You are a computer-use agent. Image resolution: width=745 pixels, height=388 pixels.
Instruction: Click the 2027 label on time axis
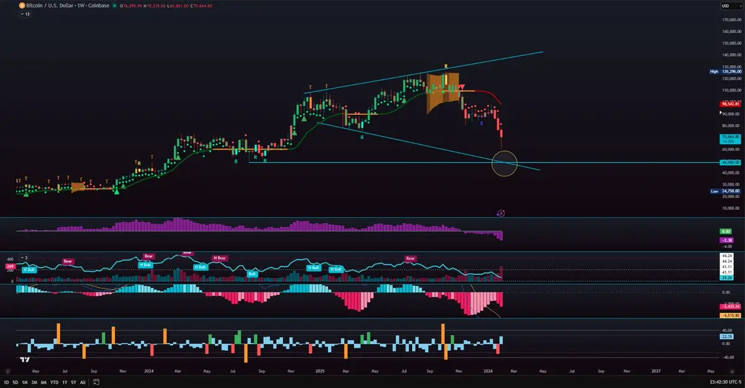click(656, 370)
